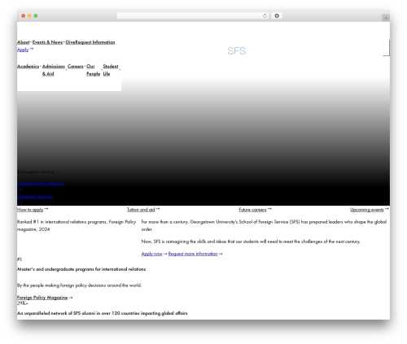Click the SFS logo
The height and width of the screenshot is (344, 407).
pyautogui.click(x=237, y=51)
